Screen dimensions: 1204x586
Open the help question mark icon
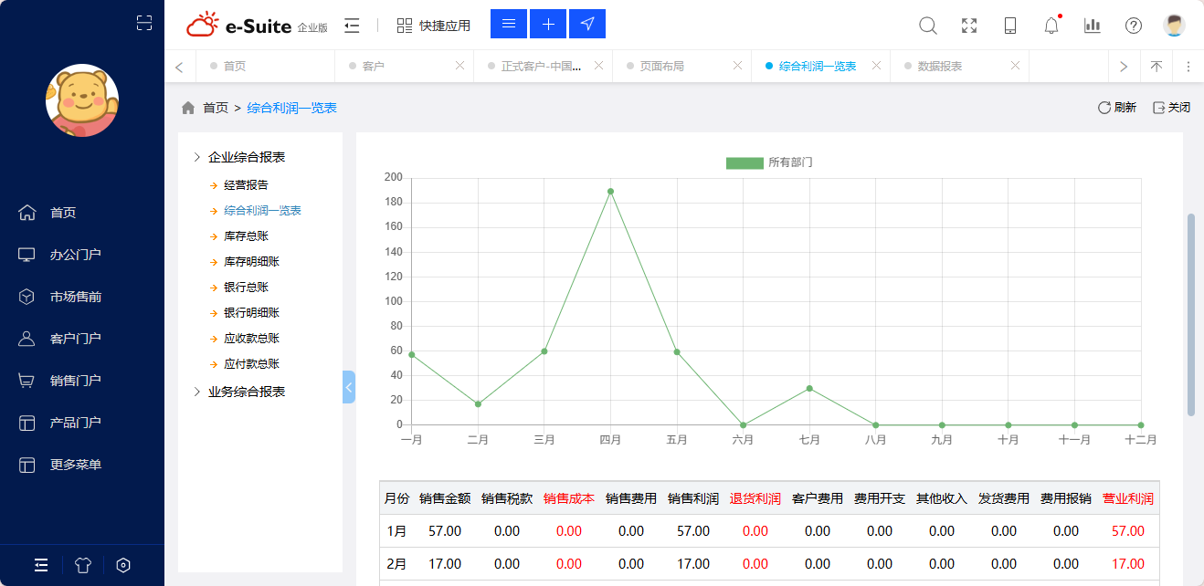tap(1133, 26)
